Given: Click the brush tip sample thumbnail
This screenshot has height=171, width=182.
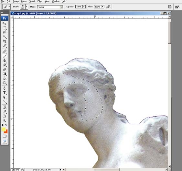Looking at the screenshot, I should click(23, 7).
